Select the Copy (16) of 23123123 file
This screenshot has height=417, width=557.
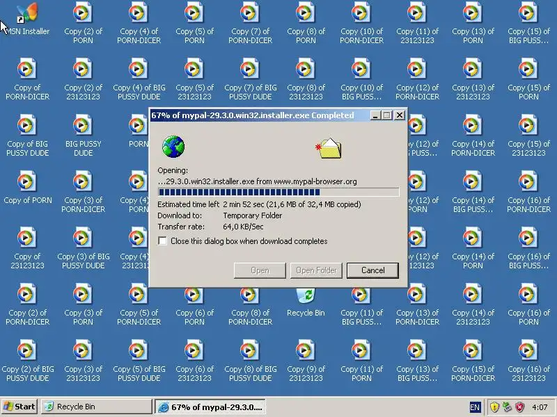pos(528,361)
